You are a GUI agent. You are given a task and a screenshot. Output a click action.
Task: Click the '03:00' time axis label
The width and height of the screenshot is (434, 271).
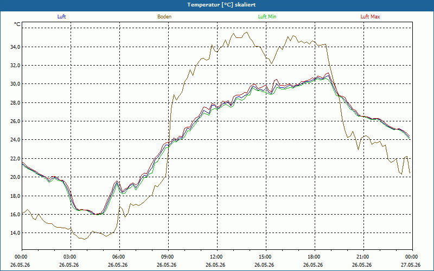point(71,257)
